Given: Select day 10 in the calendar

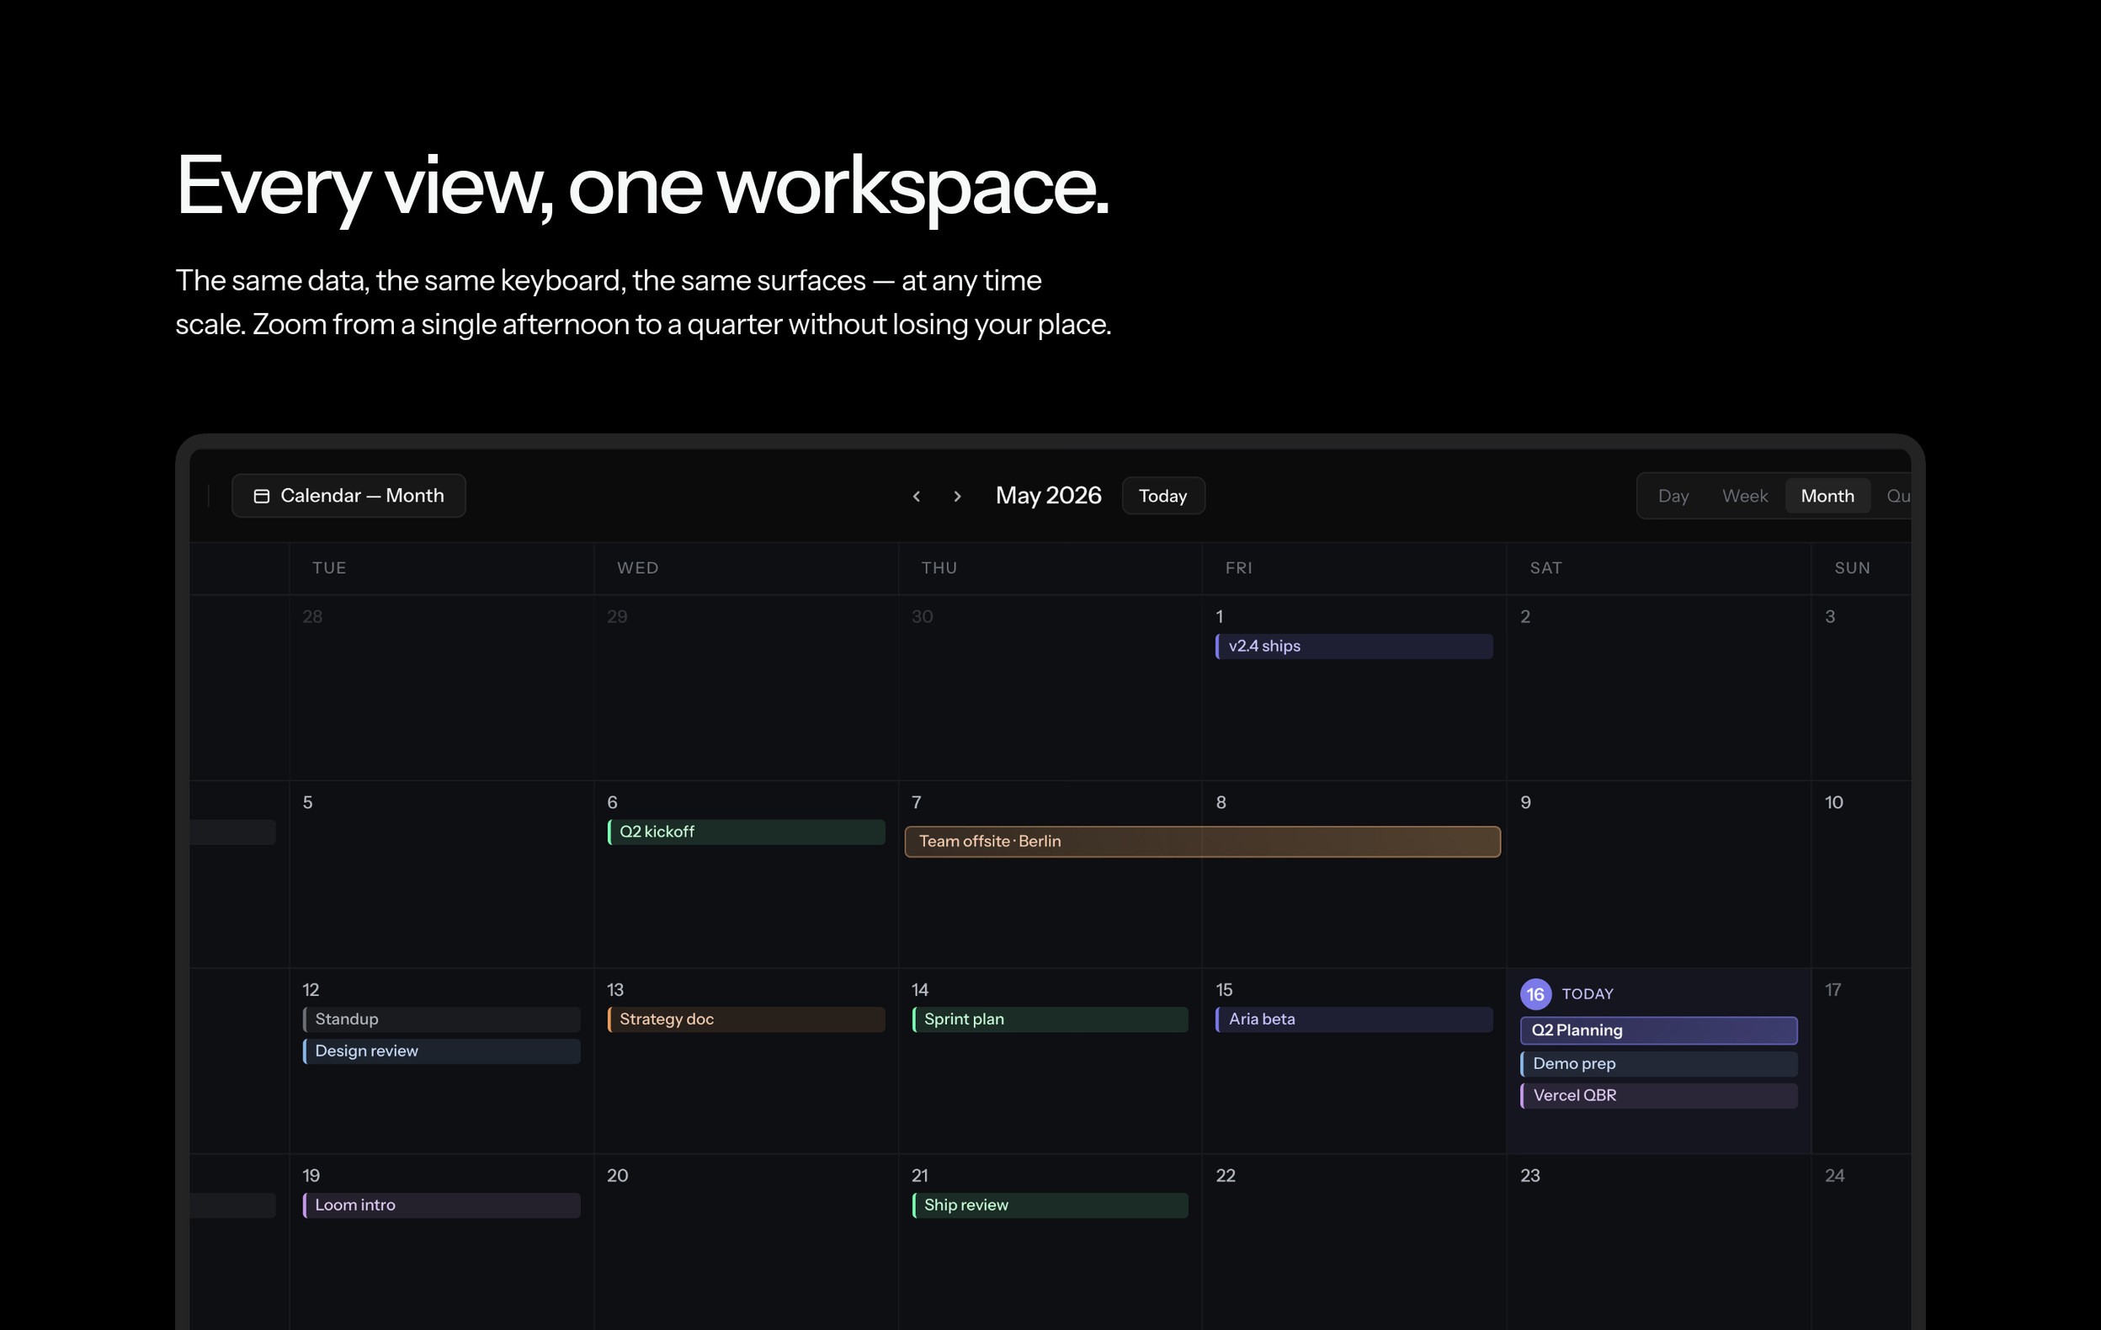Looking at the screenshot, I should coord(1834,803).
